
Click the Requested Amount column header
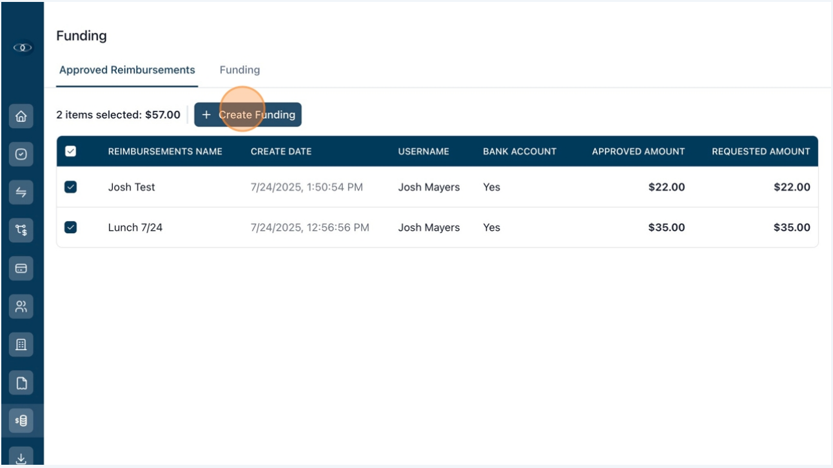761,151
